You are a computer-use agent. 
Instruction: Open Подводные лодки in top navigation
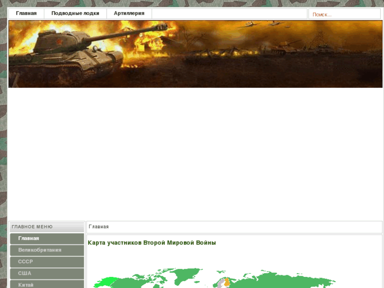pyautogui.click(x=75, y=14)
